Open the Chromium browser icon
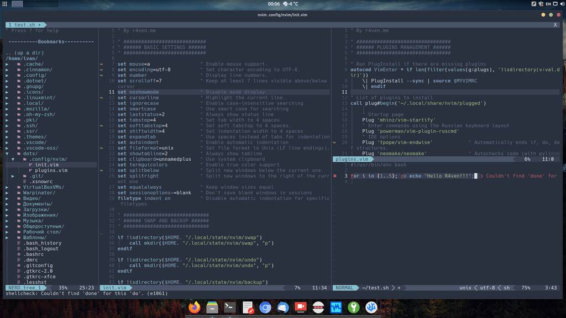566x318 pixels. point(265,308)
